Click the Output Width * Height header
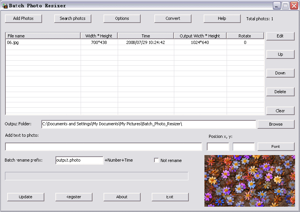300x212 pixels. click(x=200, y=36)
